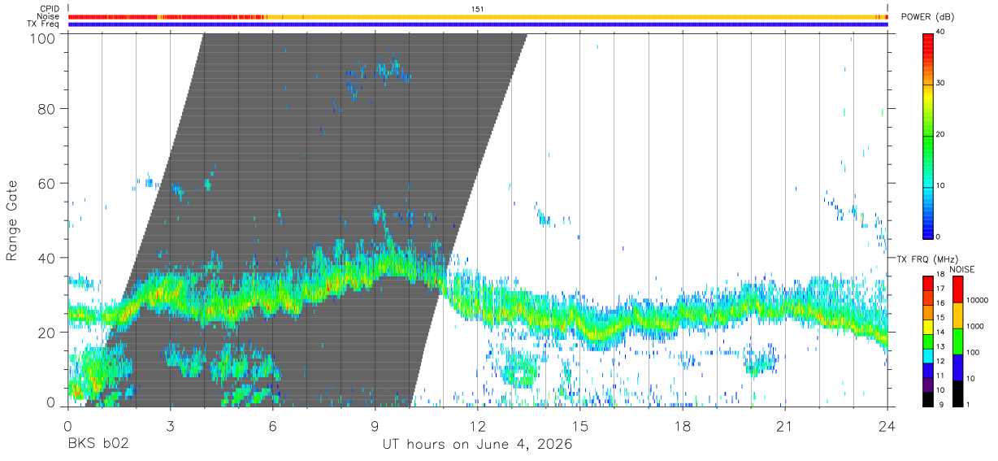998x461 pixels.
Task: Click the NOISE legend title
Action: pos(962,269)
